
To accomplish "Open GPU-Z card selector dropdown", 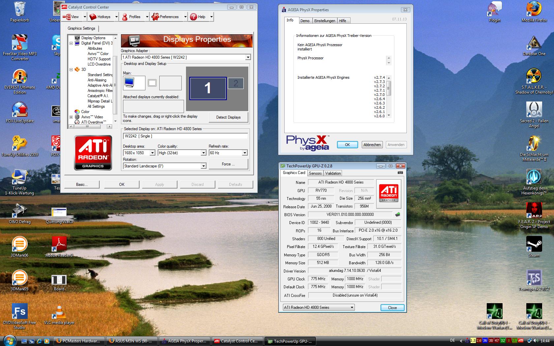I will [x=319, y=307].
